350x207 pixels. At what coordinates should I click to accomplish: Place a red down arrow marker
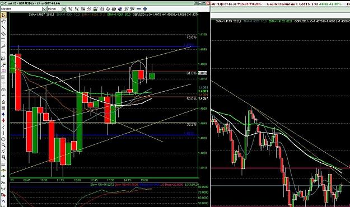pyautogui.click(x=3, y=120)
